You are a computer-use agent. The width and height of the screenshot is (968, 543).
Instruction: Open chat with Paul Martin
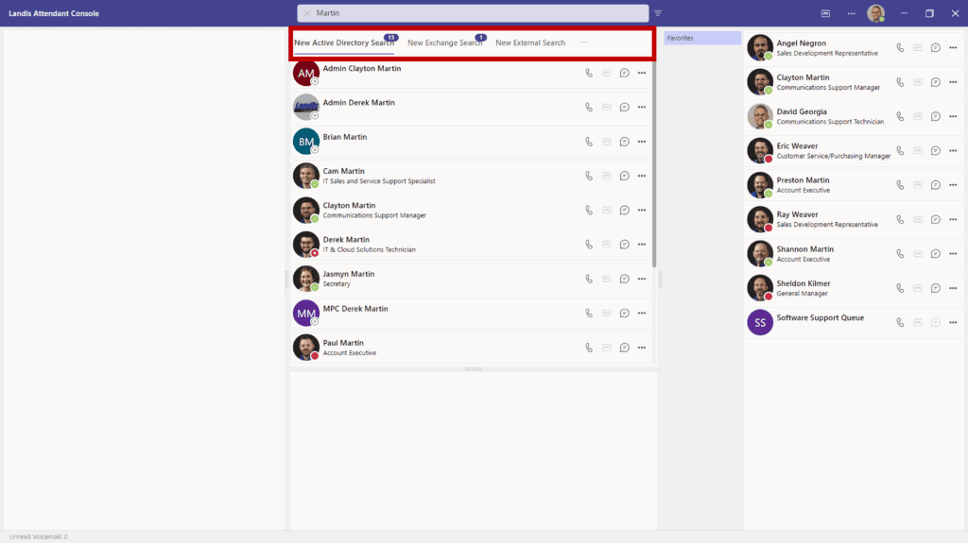(x=624, y=348)
